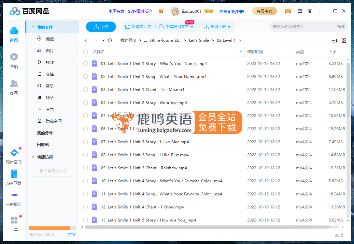Check file 13 Story How Are You
Screen dimensions: 354x244
86,220
